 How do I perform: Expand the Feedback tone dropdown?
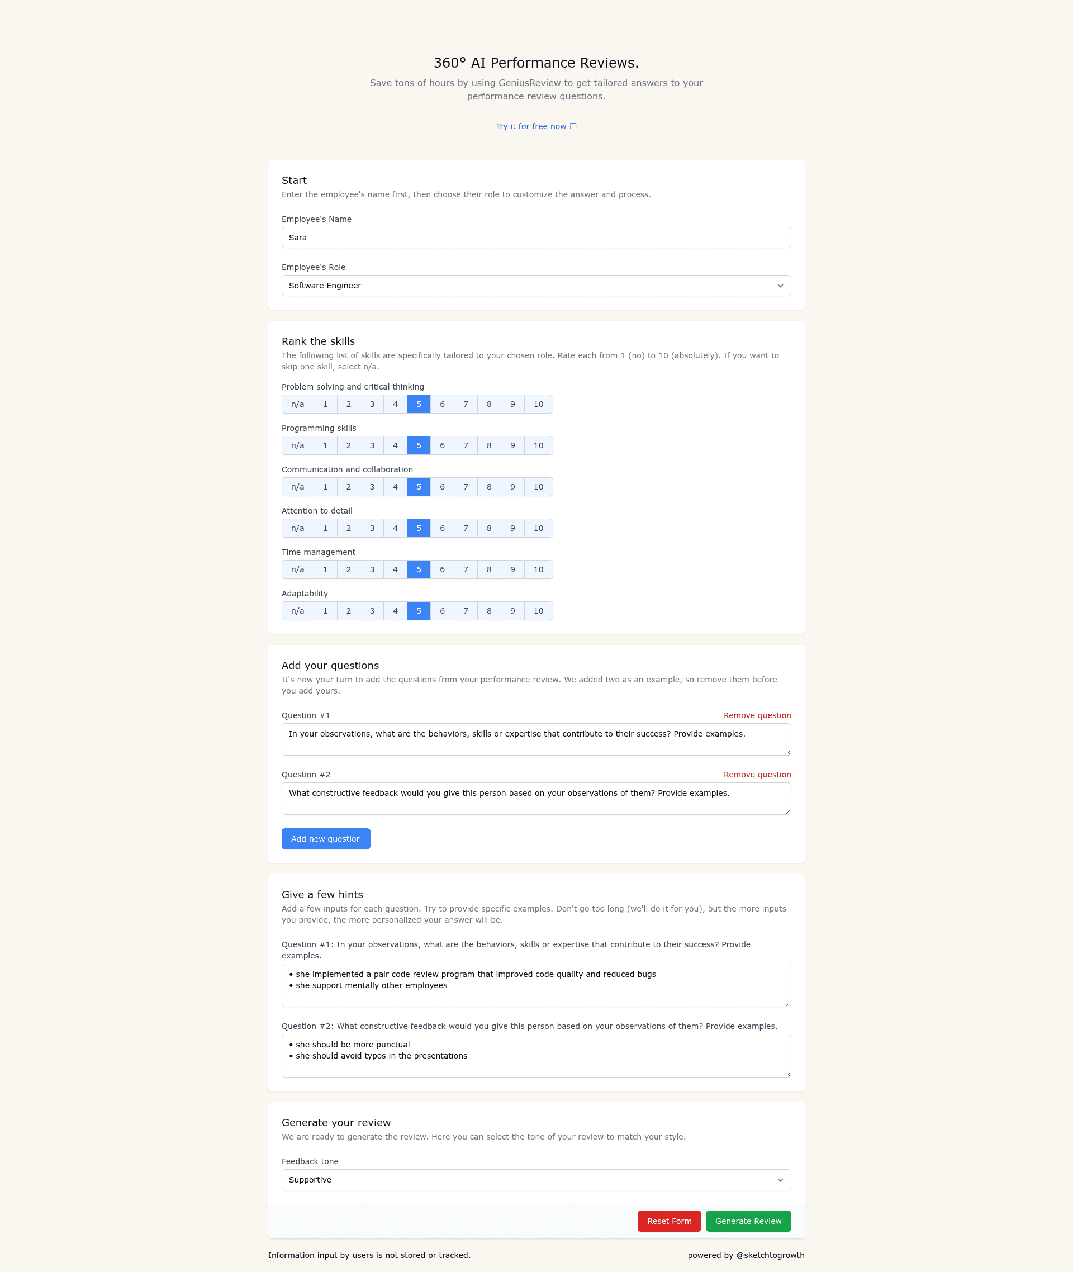click(536, 1180)
